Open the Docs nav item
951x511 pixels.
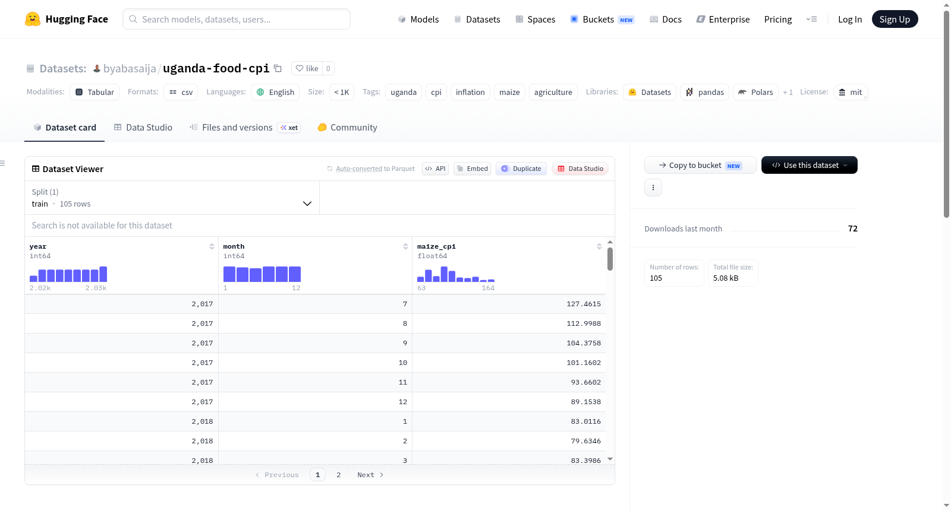tap(666, 19)
